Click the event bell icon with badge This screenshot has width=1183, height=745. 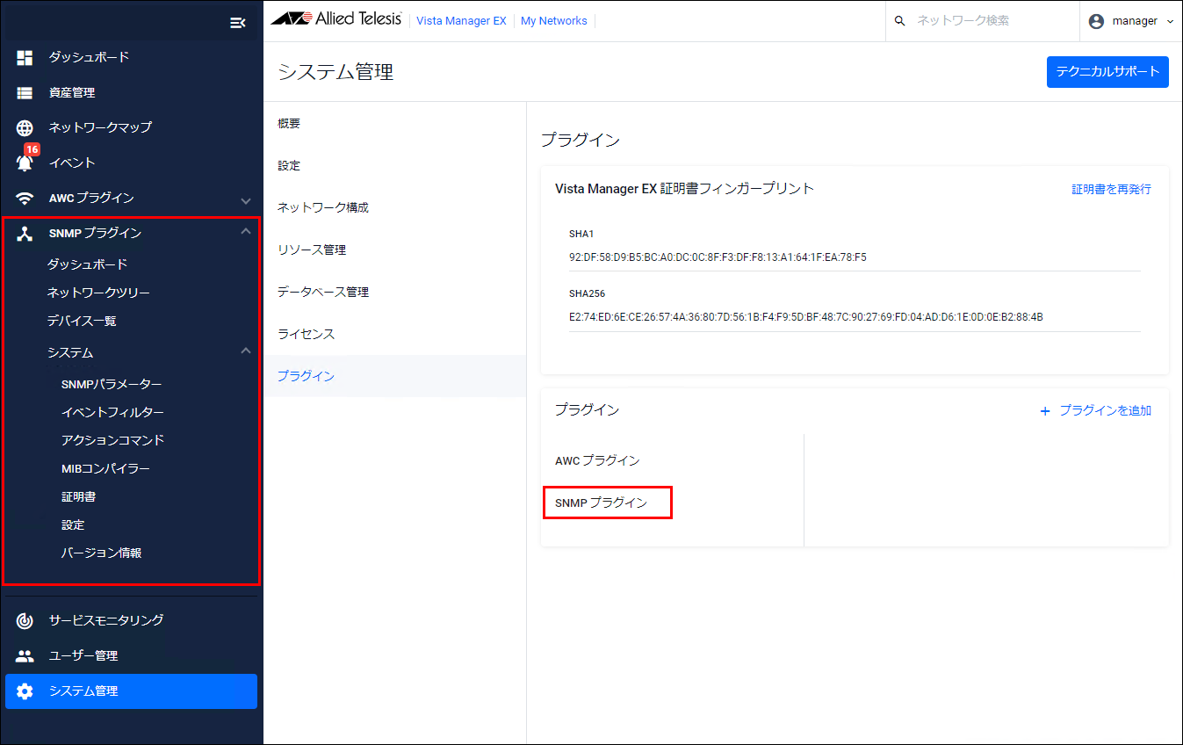pos(25,163)
